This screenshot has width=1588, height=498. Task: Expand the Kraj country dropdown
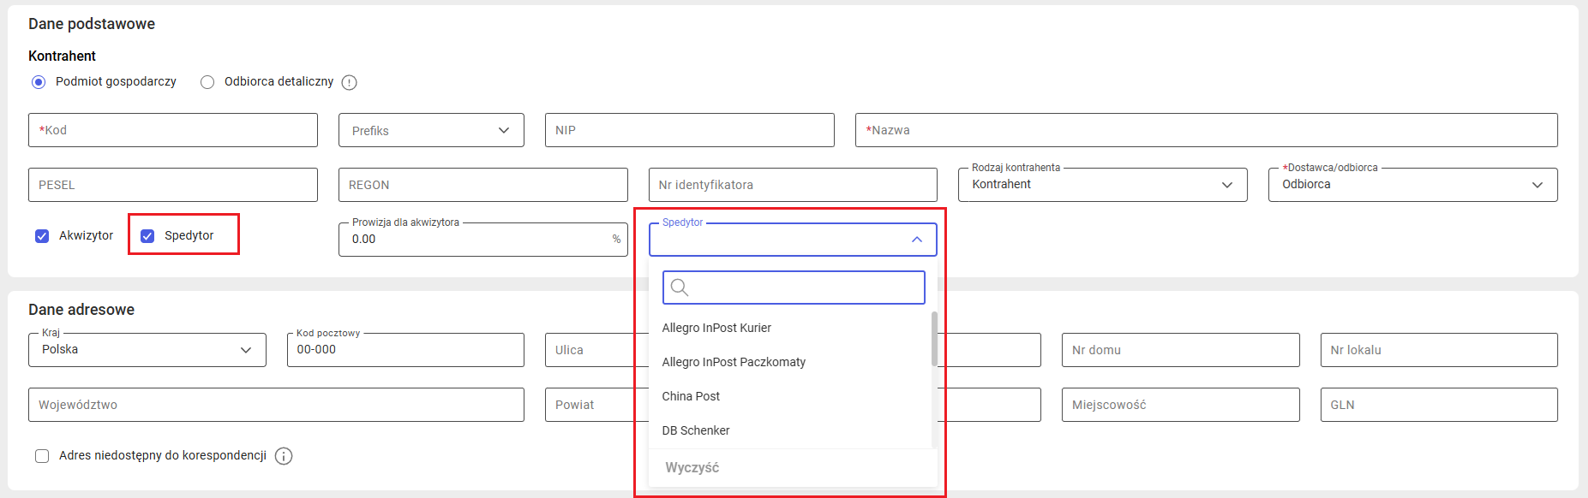tap(246, 350)
